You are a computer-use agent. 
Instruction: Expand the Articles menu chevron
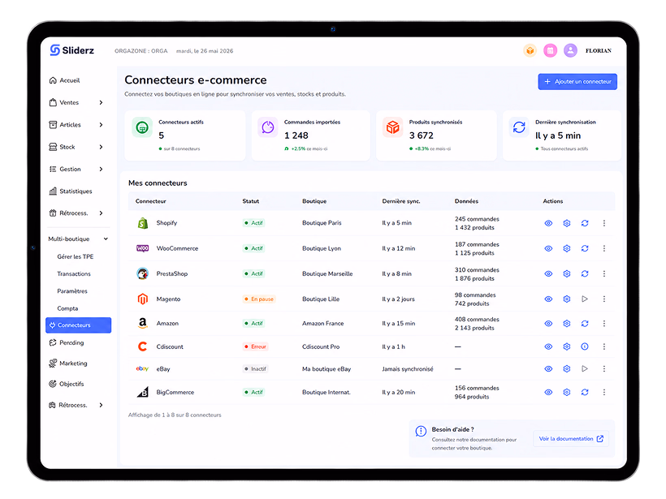coord(101,124)
